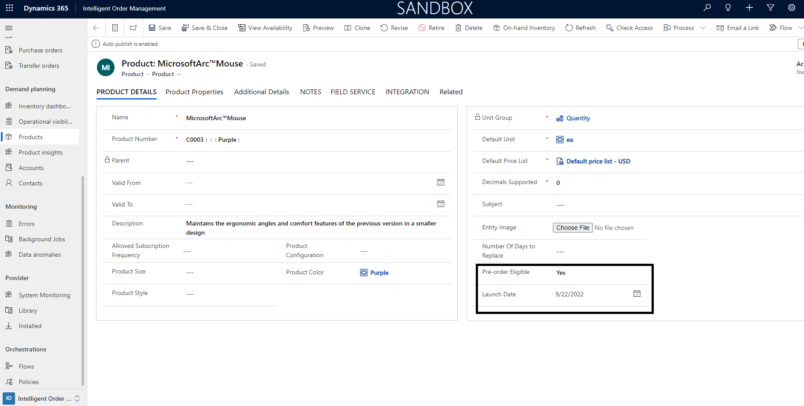Click Process command
Image resolution: width=804 pixels, height=406 pixels.
(x=679, y=28)
